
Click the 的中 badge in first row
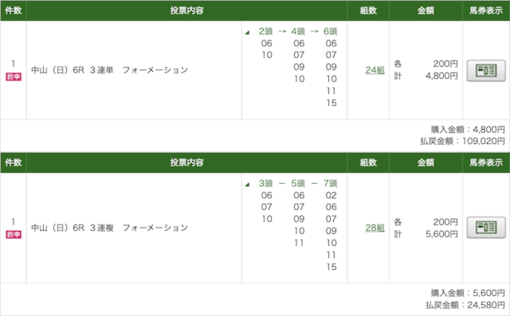[14, 77]
